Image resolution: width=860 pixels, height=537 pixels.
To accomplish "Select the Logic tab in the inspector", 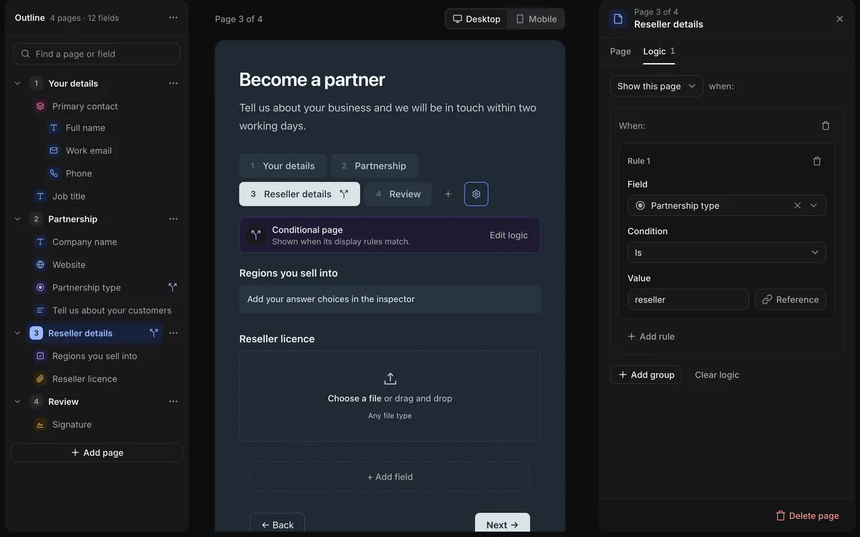I will click(x=659, y=51).
